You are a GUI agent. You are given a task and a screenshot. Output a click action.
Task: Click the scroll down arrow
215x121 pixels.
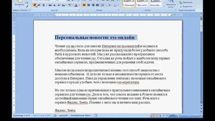(201, 102)
